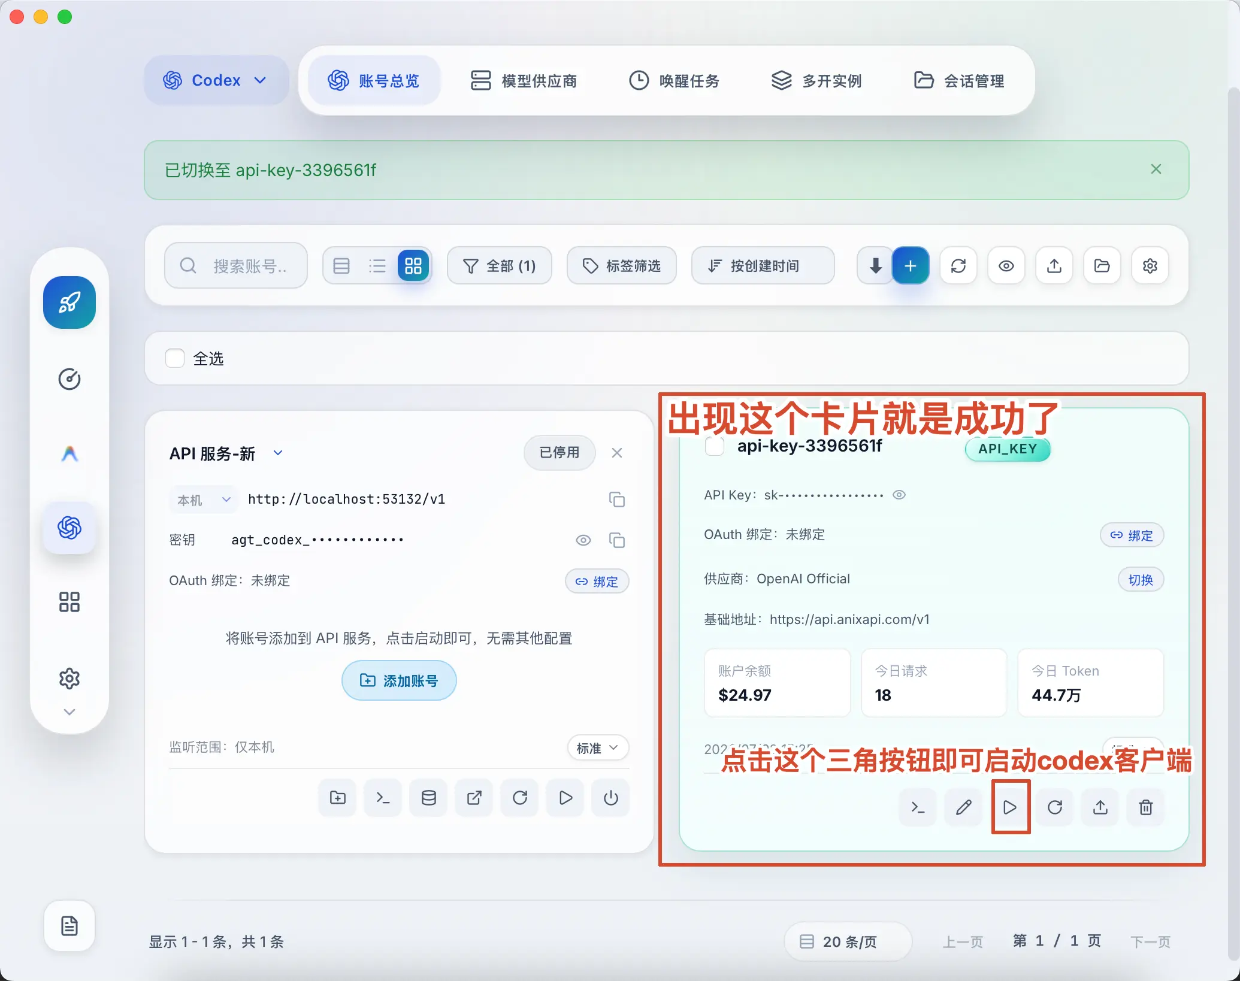The width and height of the screenshot is (1240, 981).
Task: Edit the api-key-3396561f account
Action: click(x=964, y=807)
